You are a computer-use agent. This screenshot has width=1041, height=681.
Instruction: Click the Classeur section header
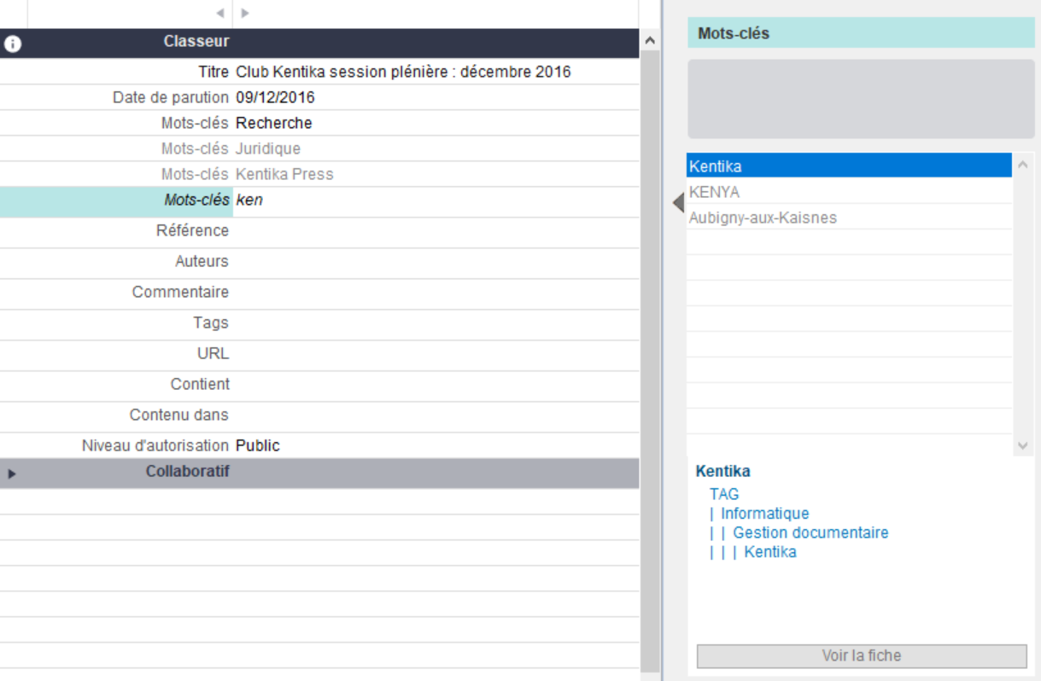pyautogui.click(x=319, y=42)
